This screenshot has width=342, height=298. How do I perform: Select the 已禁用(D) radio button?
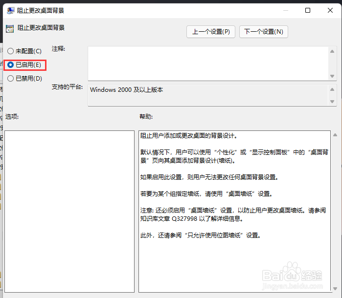pyautogui.click(x=24, y=79)
